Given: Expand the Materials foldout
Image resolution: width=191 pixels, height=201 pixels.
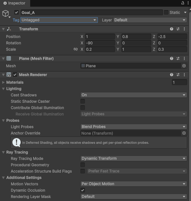Looking at the screenshot, I should tap(3, 82).
